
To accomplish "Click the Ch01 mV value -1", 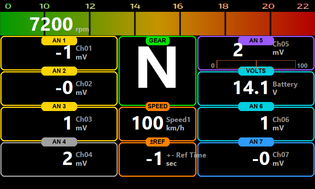I will pyautogui.click(x=63, y=52).
